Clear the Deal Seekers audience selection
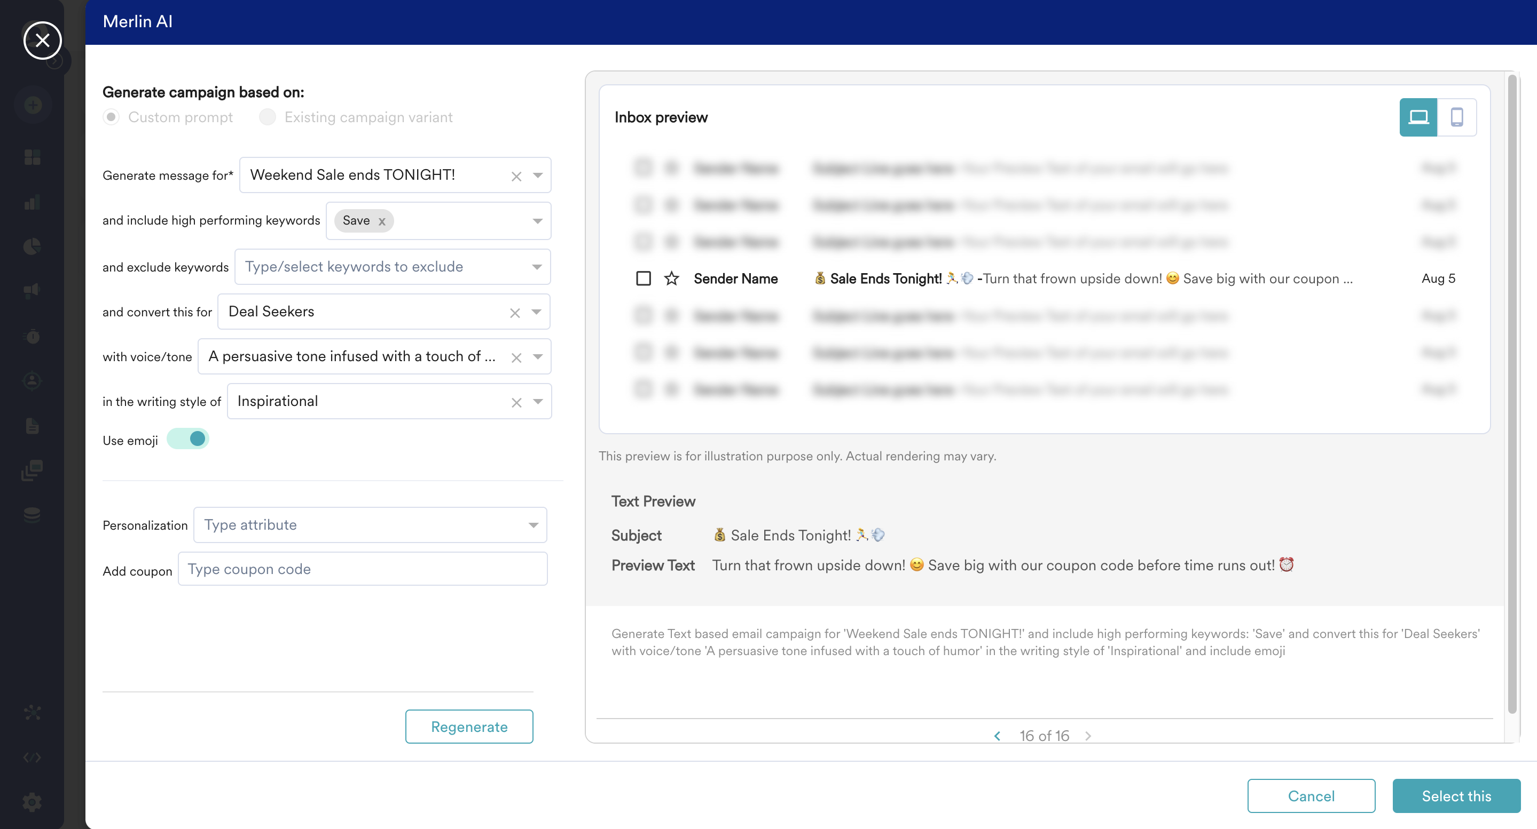The height and width of the screenshot is (829, 1537). [x=515, y=312]
